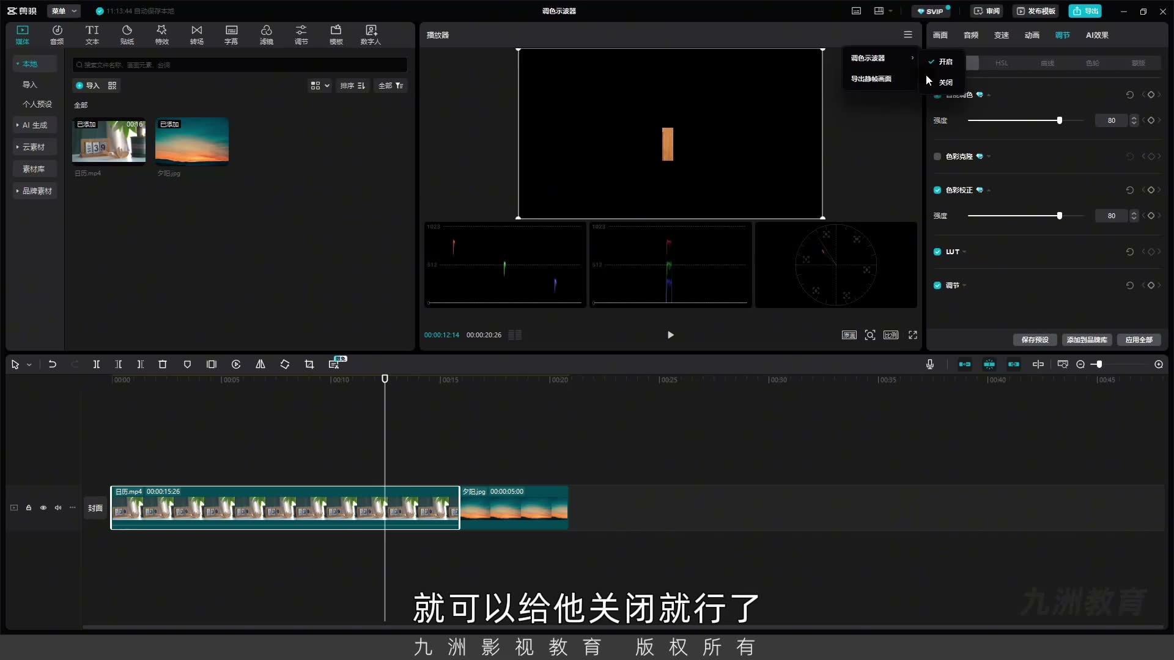Switch to the 动画 tab
The width and height of the screenshot is (1174, 660).
tap(1032, 35)
